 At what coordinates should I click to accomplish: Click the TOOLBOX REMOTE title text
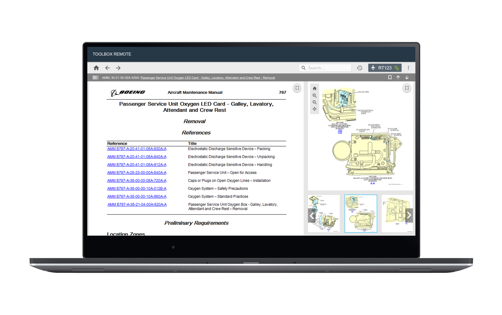[112, 54]
